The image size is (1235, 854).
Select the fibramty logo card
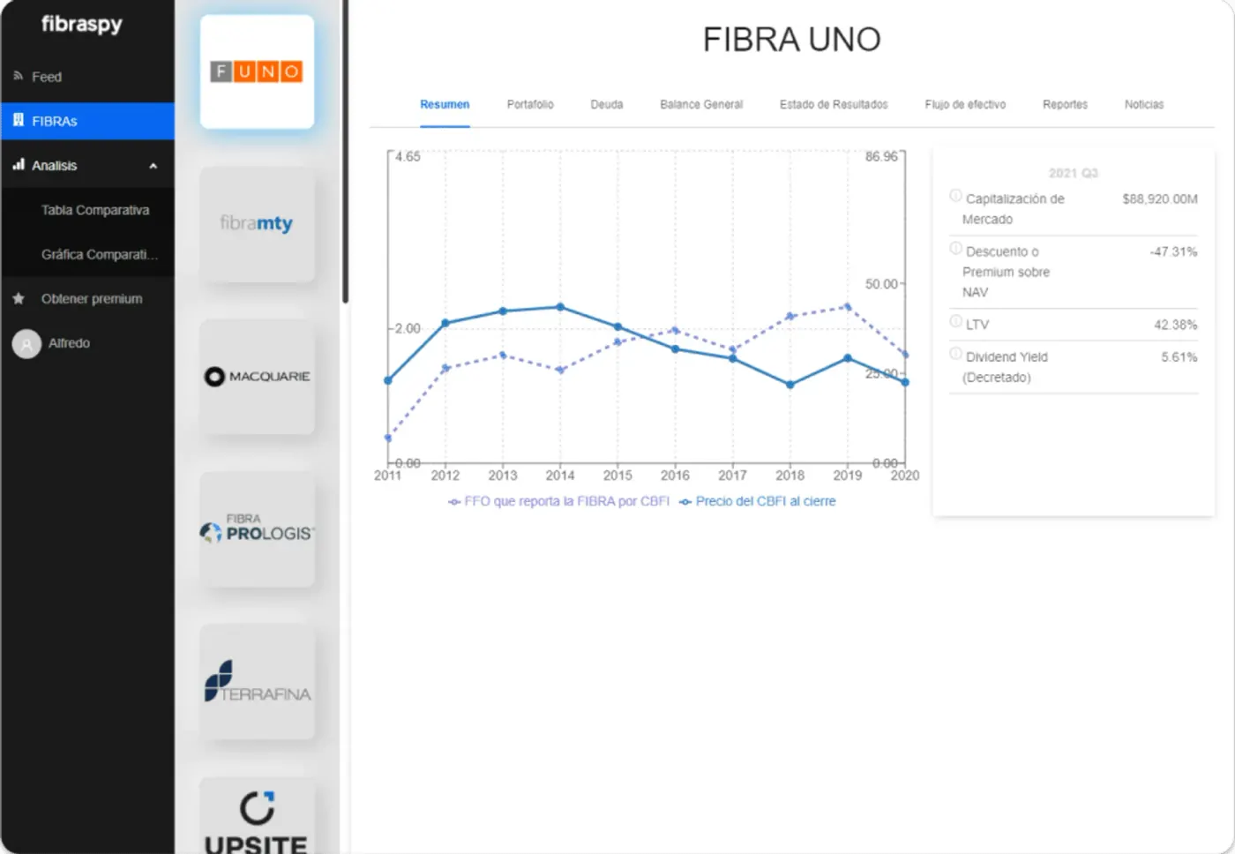257,224
